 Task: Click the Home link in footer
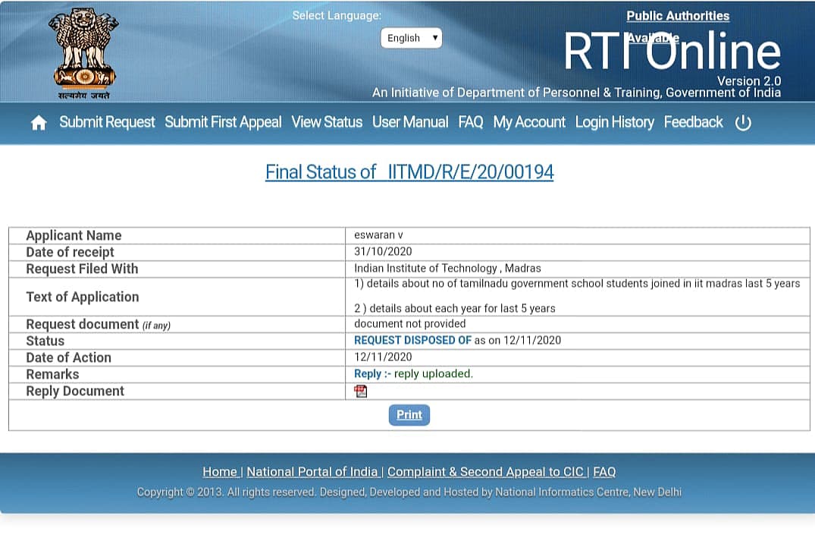(x=220, y=472)
